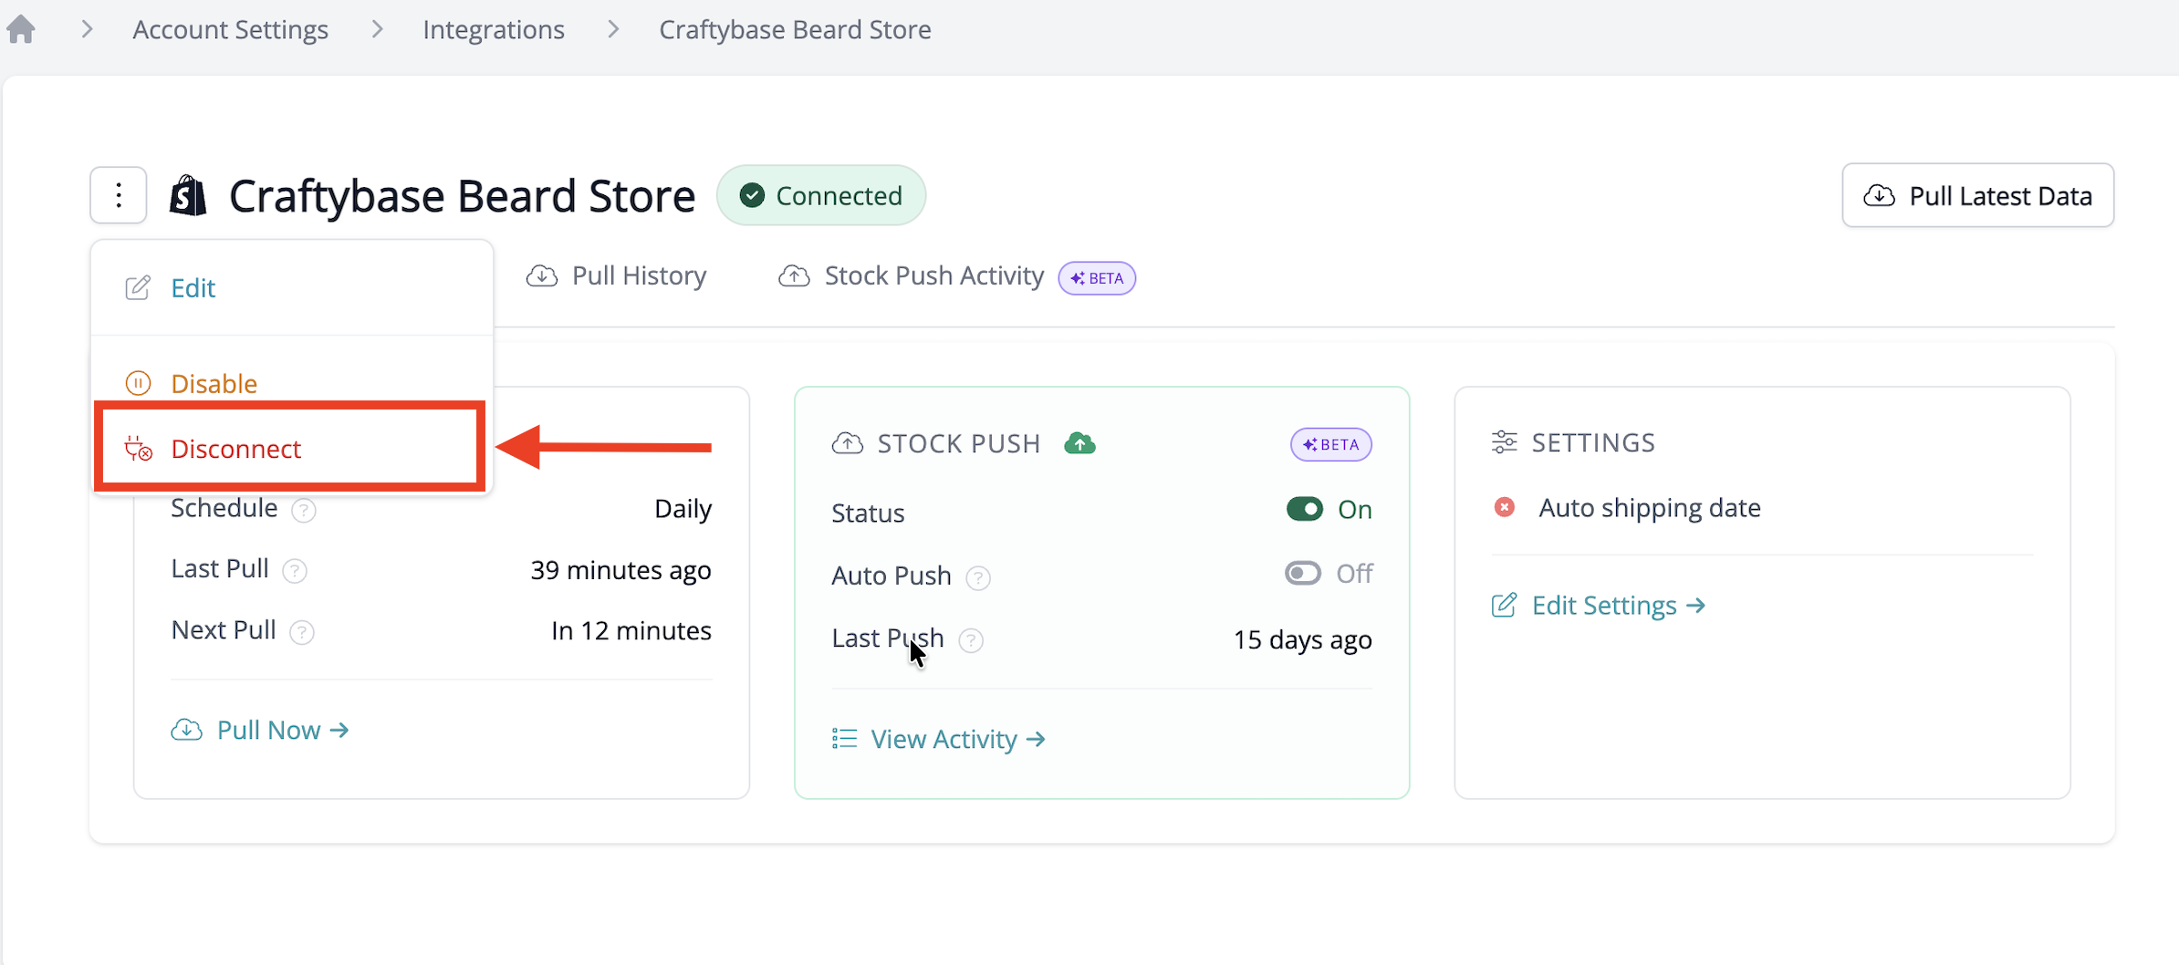
Task: Click the '15 days ago' value
Action: (x=1303, y=639)
